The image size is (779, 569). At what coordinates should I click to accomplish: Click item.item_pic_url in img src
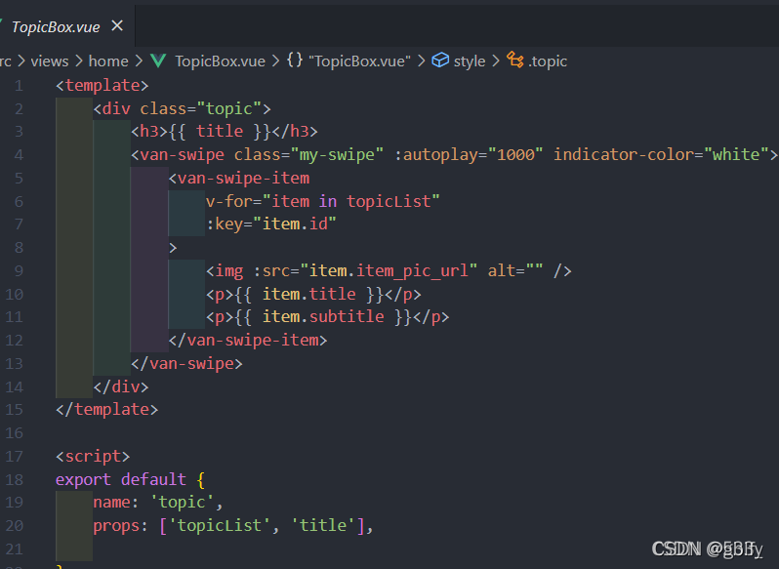(x=389, y=270)
